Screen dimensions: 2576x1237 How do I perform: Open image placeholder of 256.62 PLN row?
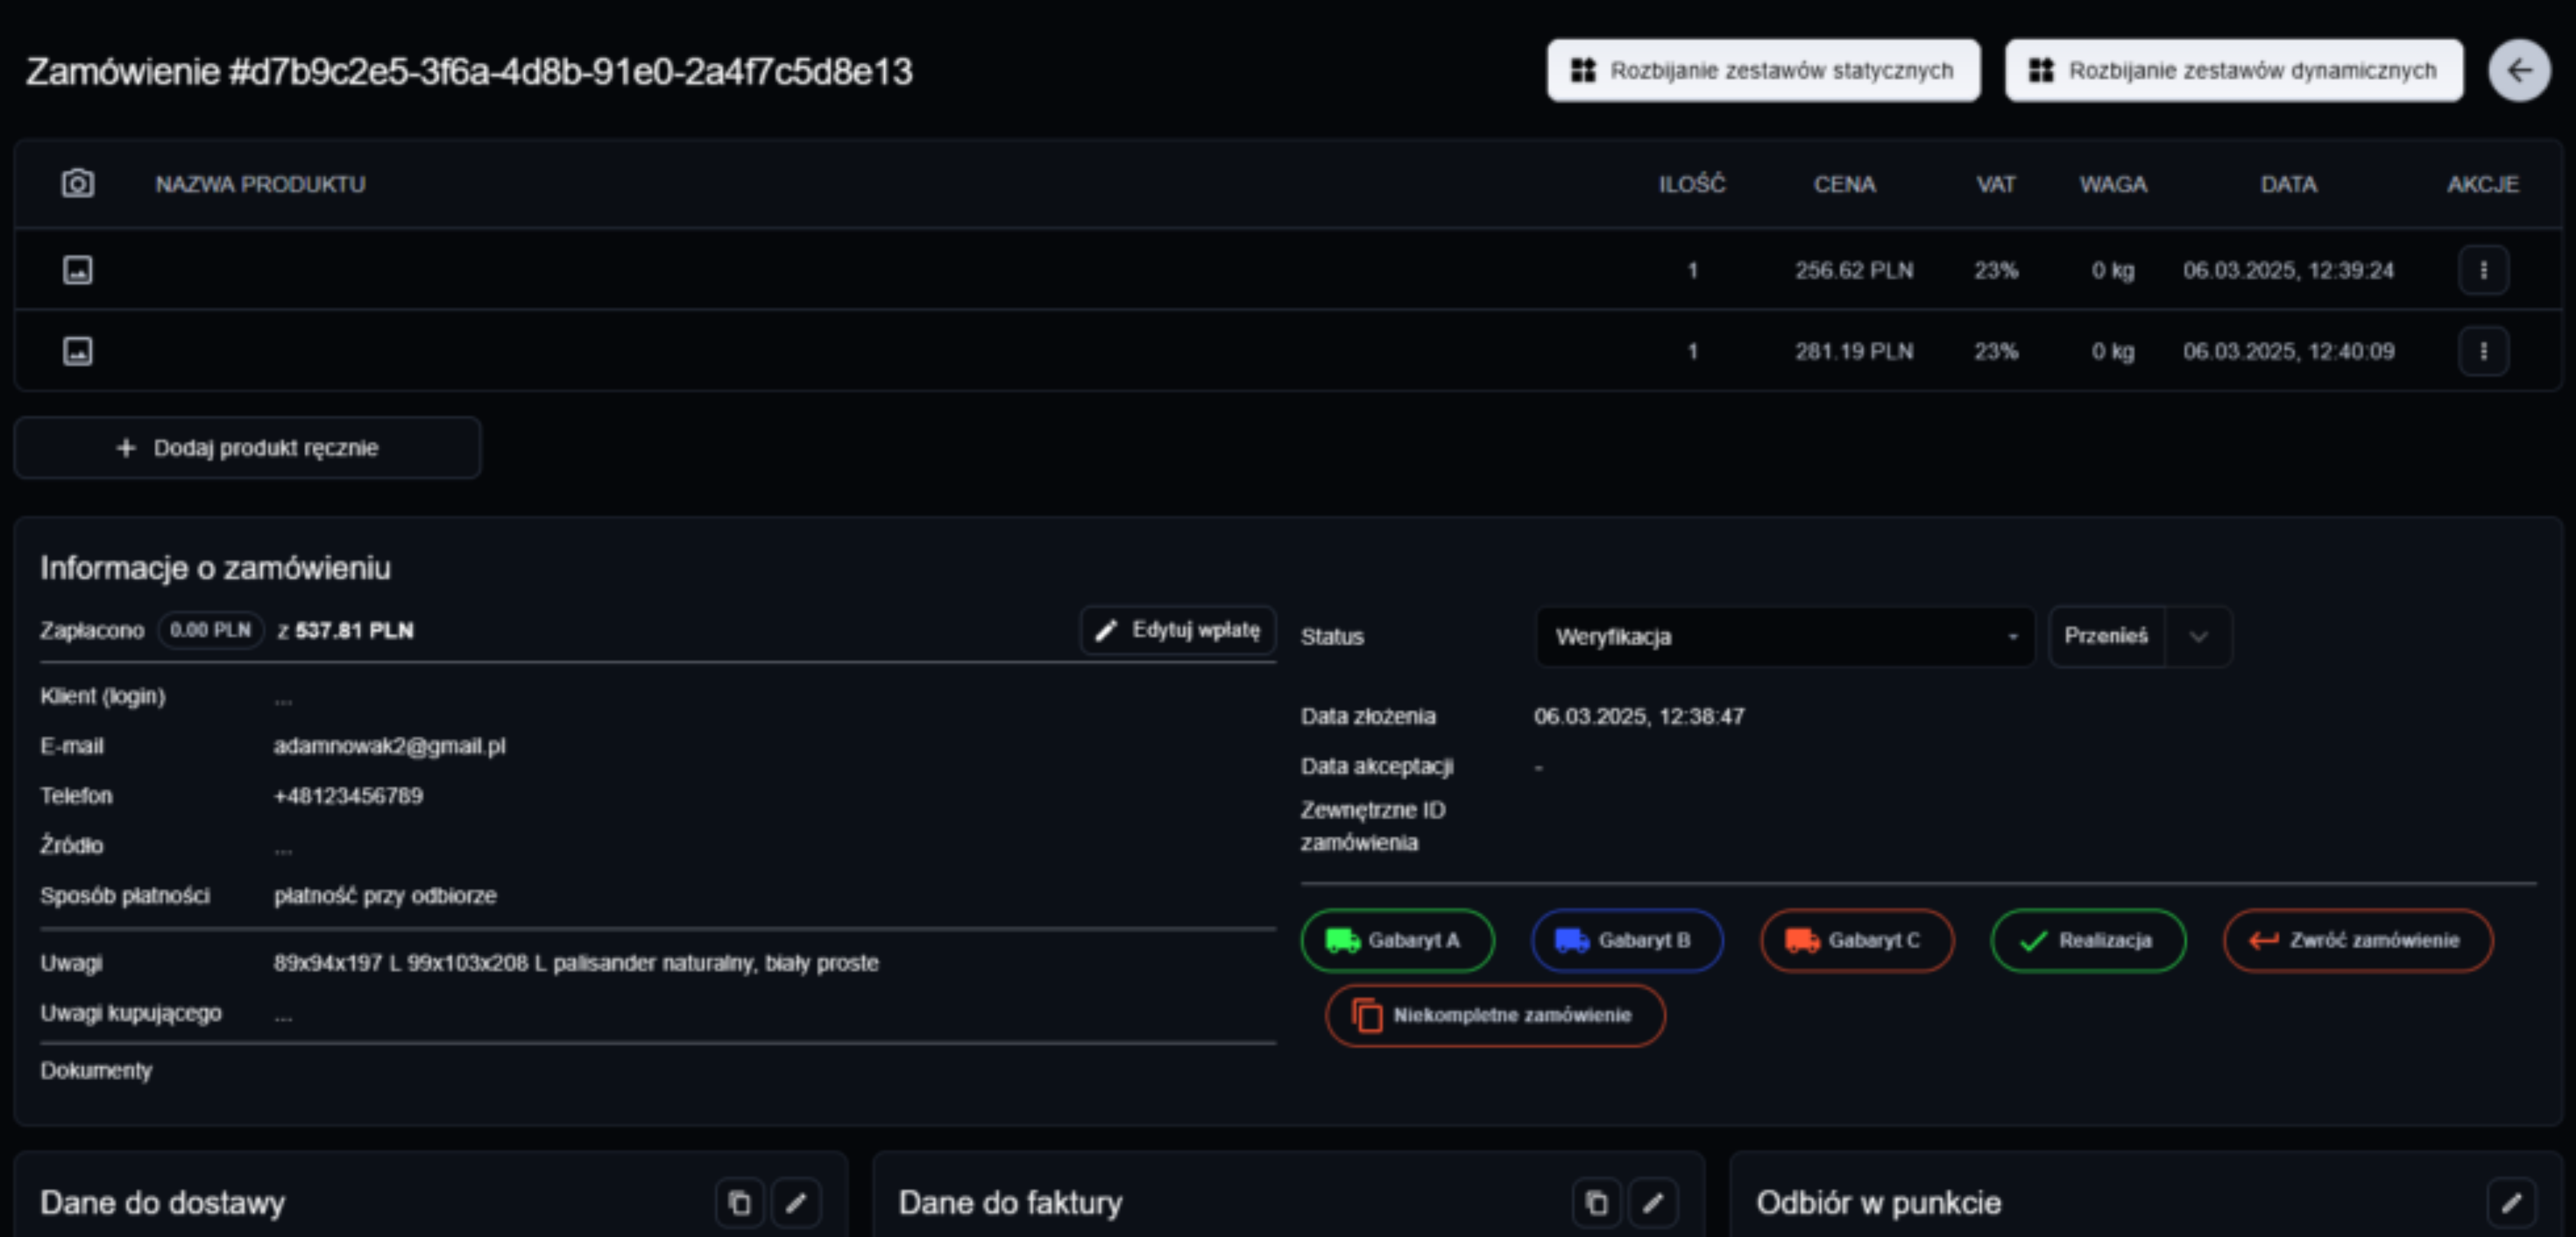(78, 270)
